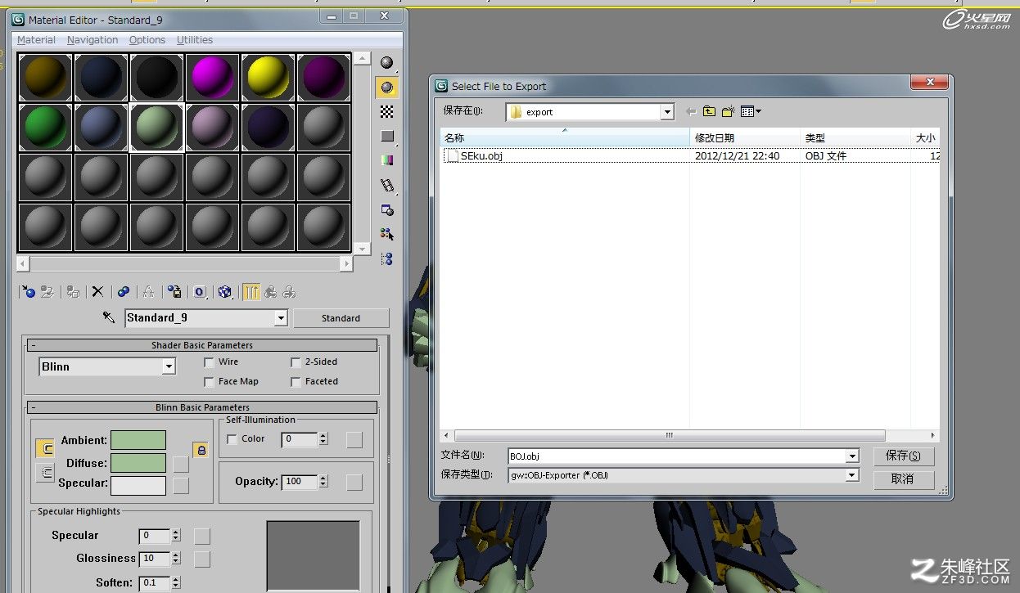Click the 保存 (Save) button
The height and width of the screenshot is (593, 1020).
[x=904, y=456]
